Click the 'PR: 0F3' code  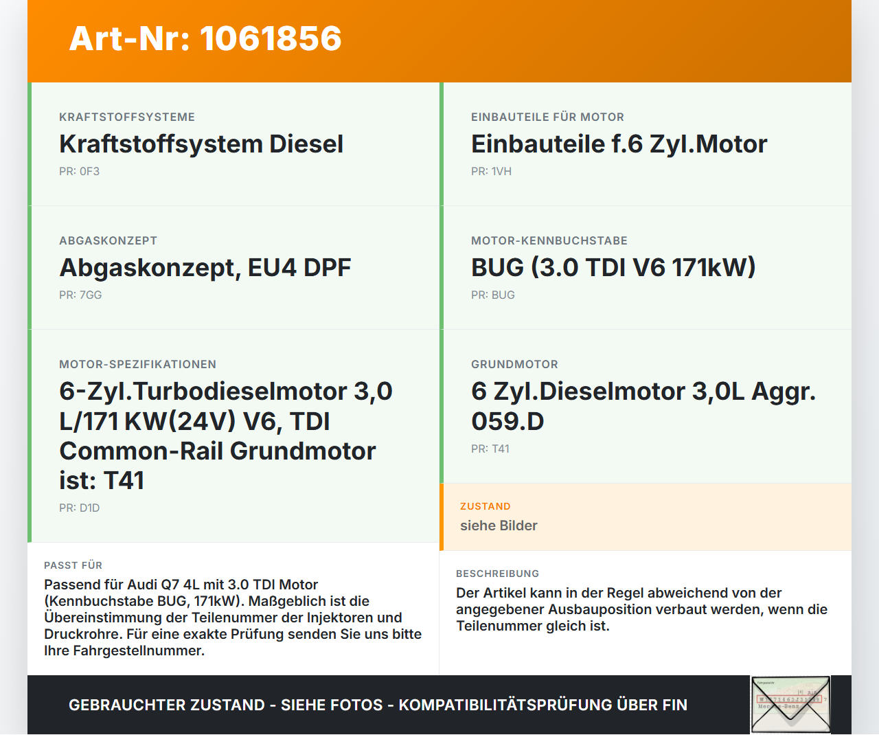(x=80, y=171)
